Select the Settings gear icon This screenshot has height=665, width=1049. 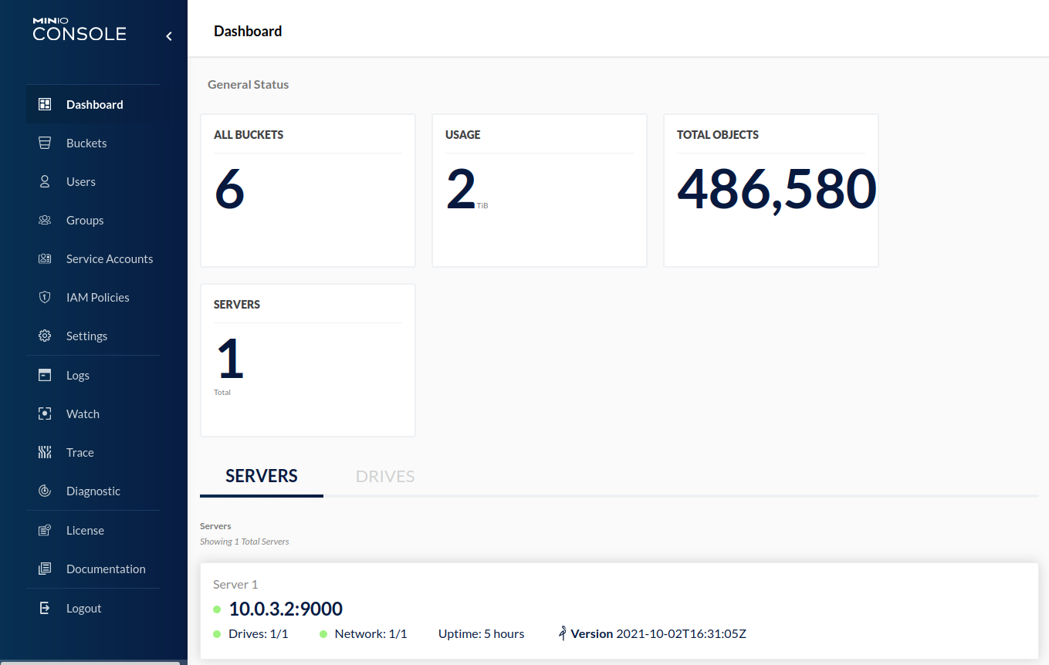(x=45, y=336)
